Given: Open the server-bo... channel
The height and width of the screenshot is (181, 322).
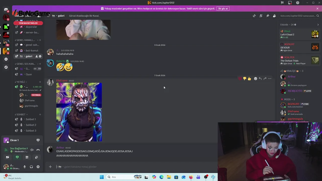Looking at the screenshot, I should (28, 32).
